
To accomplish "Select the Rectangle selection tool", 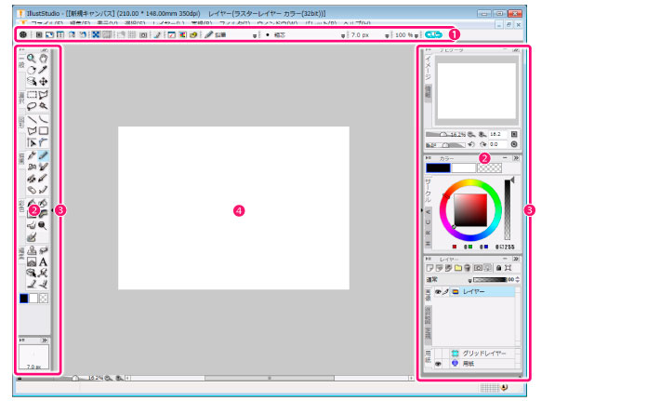I will 32,95.
